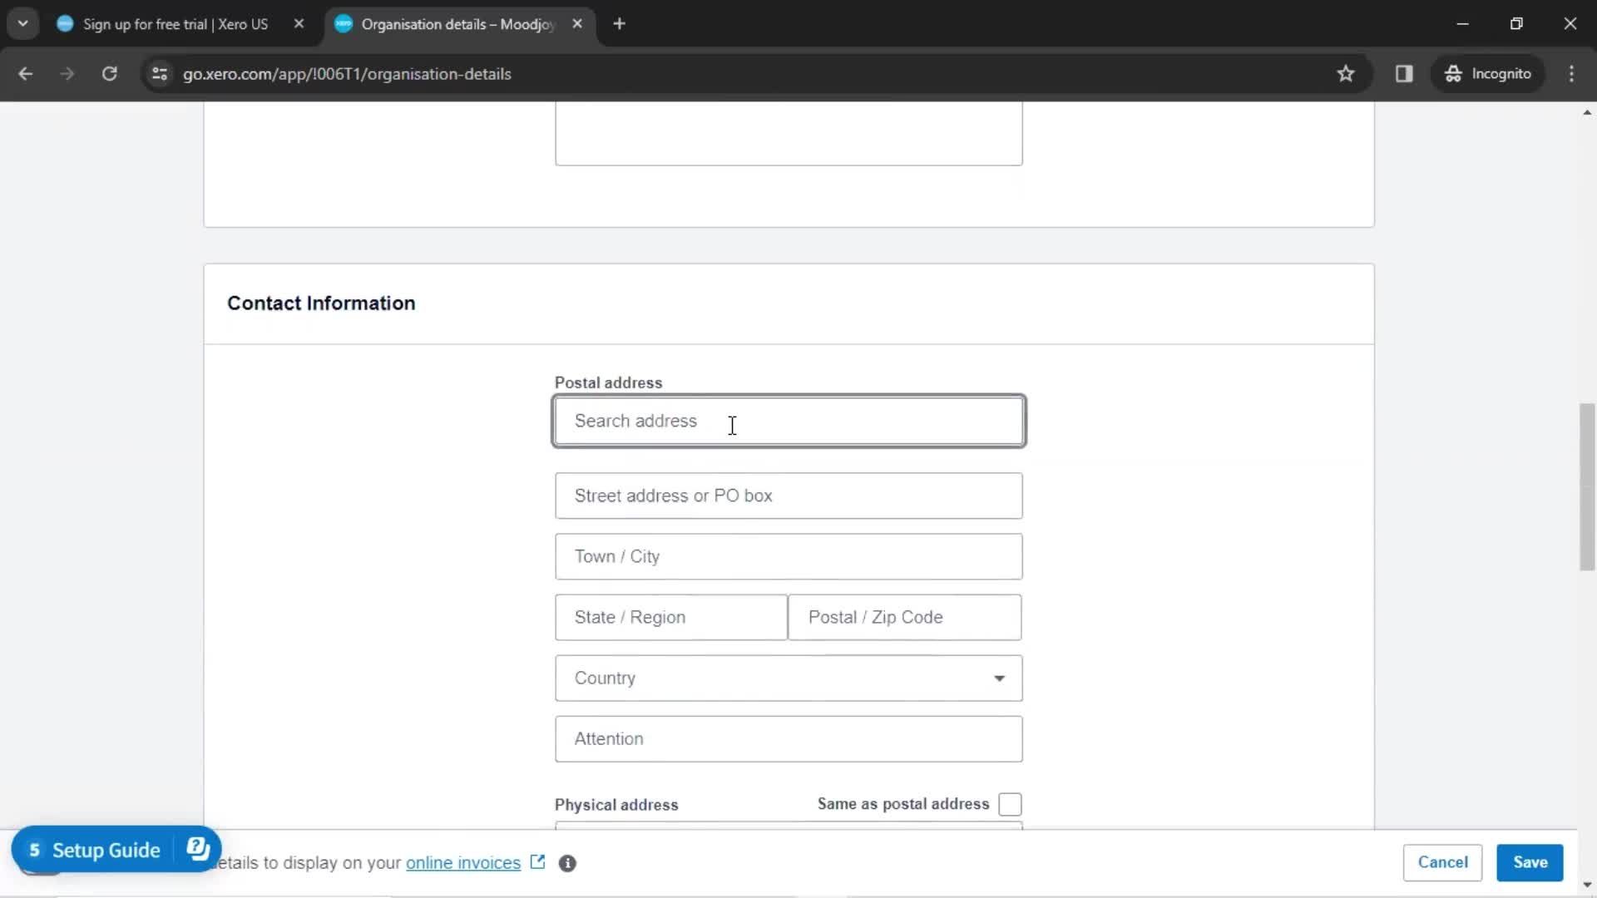Save the organisation details
1597x898 pixels.
(x=1530, y=862)
